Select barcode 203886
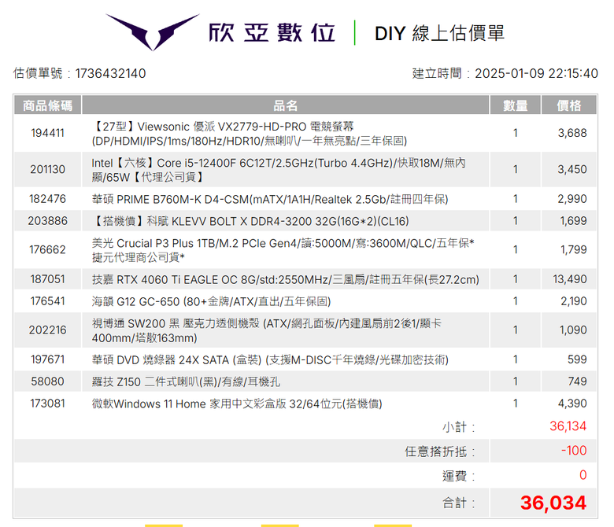 (47, 221)
